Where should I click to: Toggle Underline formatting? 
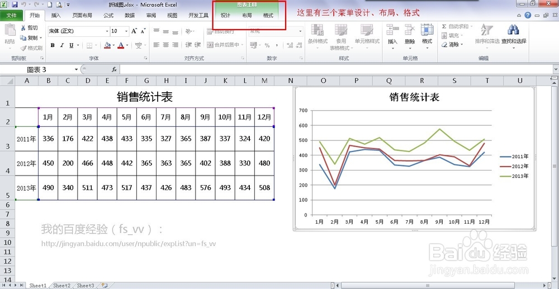pos(72,45)
